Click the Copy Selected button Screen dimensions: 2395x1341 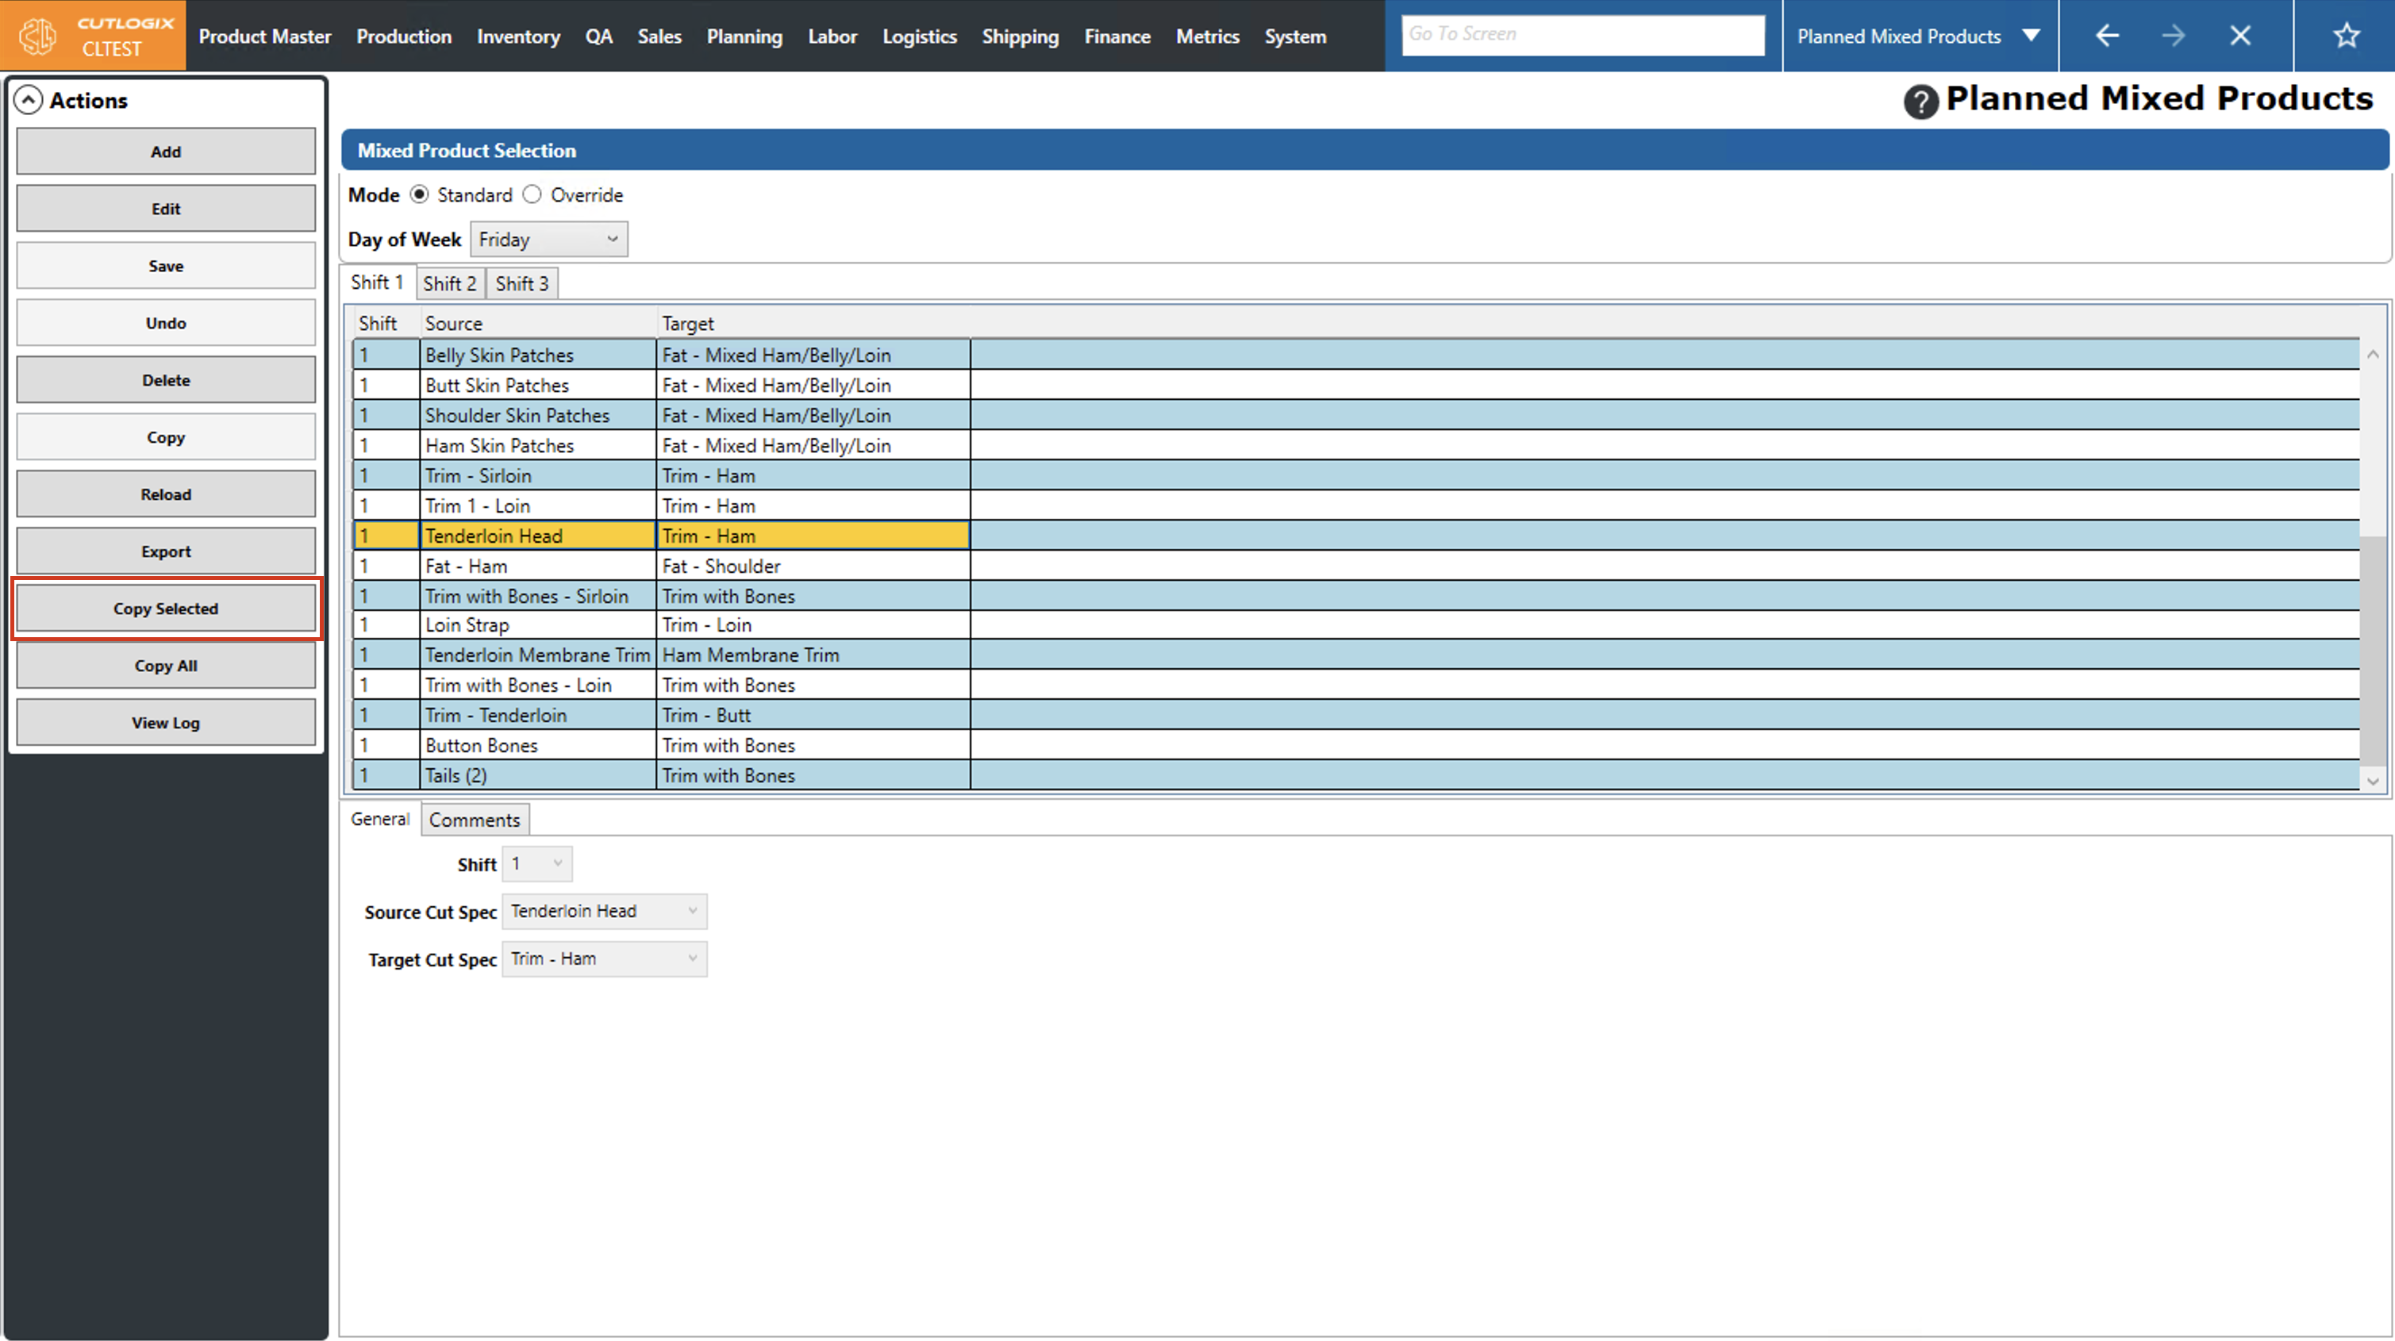pyautogui.click(x=166, y=608)
